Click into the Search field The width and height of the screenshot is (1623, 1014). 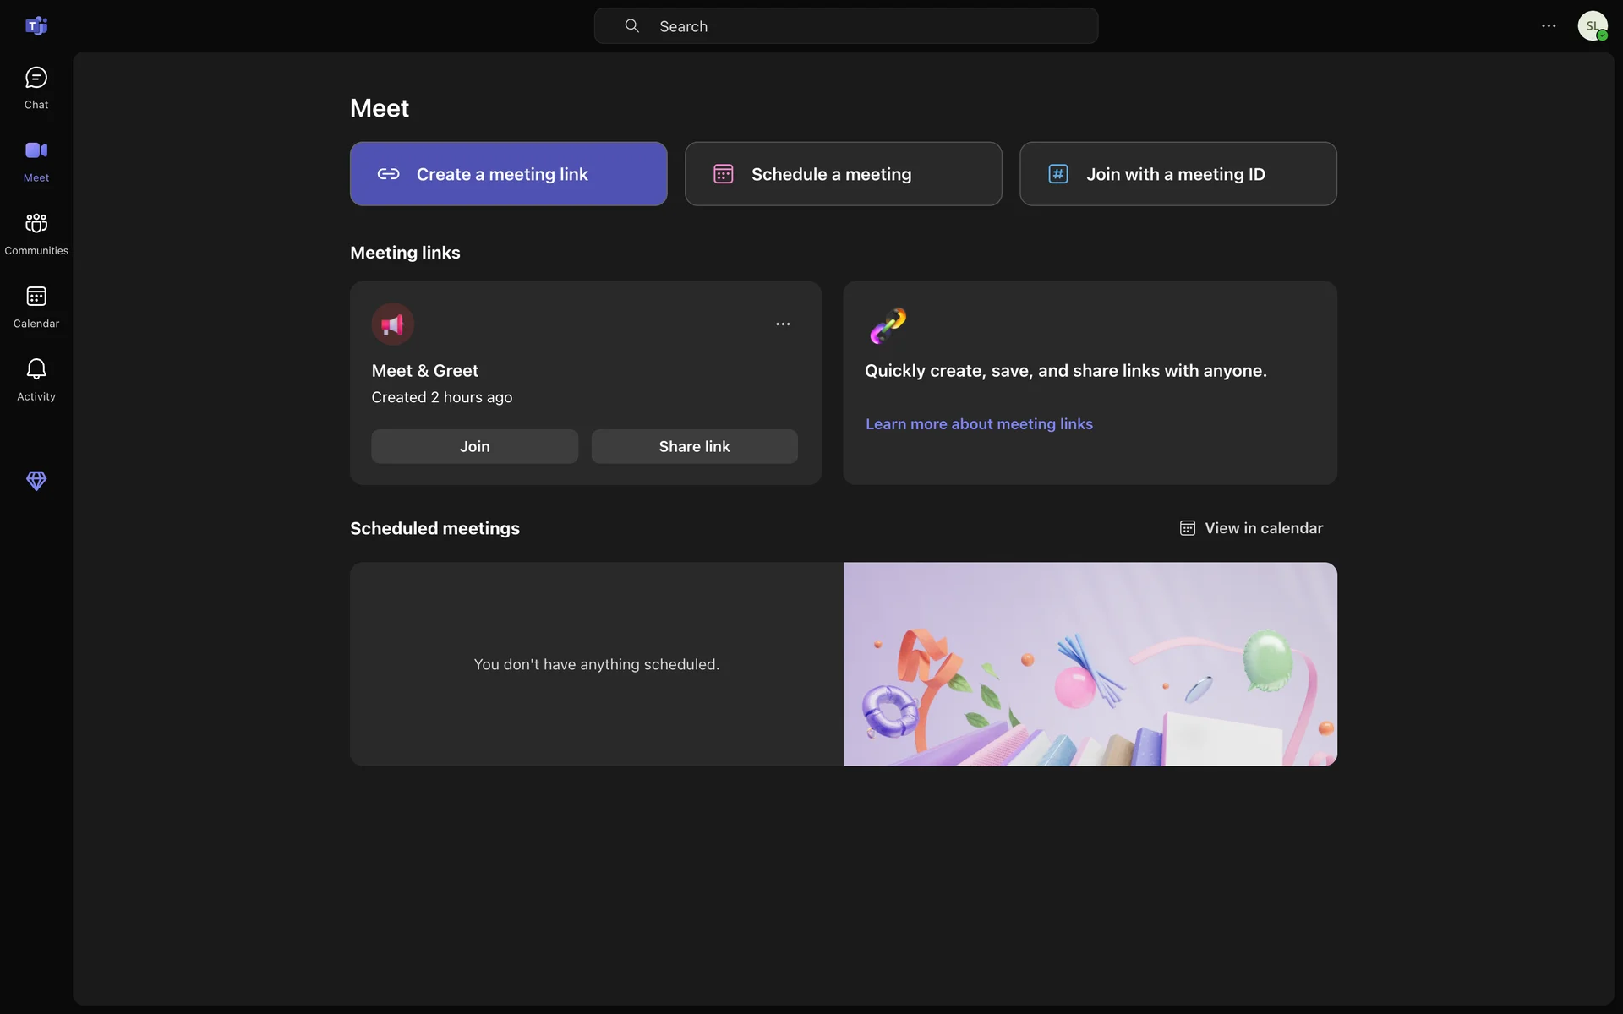tap(845, 26)
